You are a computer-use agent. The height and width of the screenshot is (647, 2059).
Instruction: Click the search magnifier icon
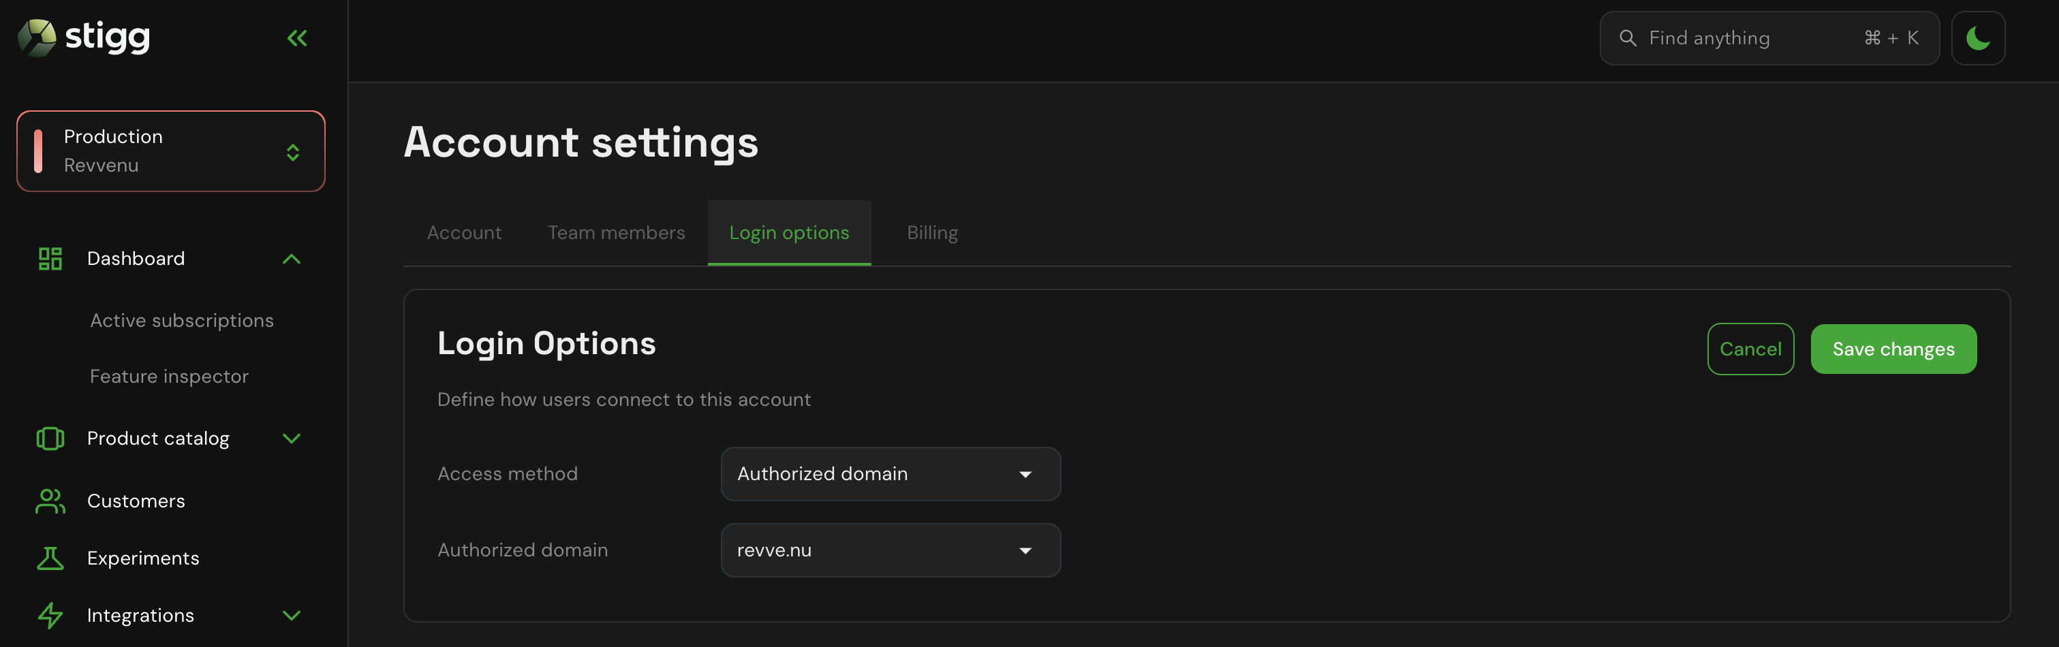tap(1628, 37)
